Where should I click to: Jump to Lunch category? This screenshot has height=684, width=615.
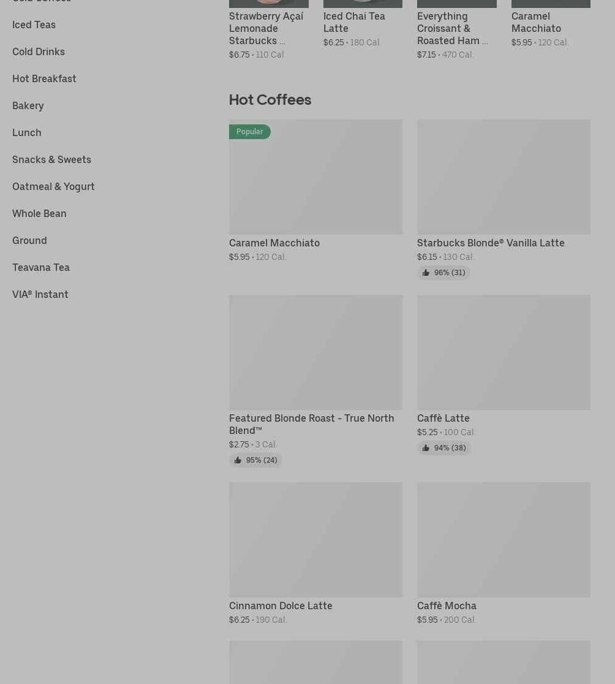pyautogui.click(x=27, y=132)
